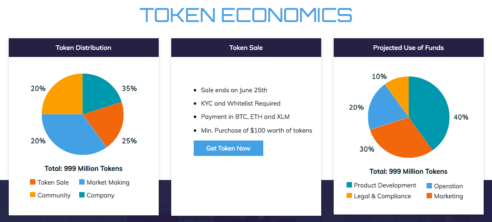The height and width of the screenshot is (222, 492).
Task: Click the Sale ends on June 25th item
Action: [x=234, y=90]
